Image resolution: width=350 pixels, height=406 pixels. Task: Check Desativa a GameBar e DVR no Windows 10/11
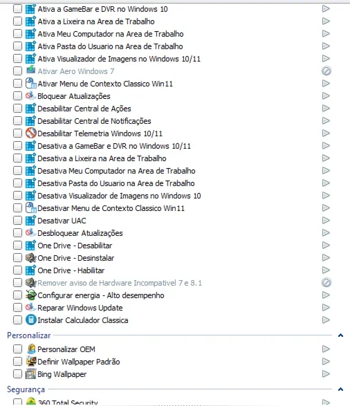(17, 146)
